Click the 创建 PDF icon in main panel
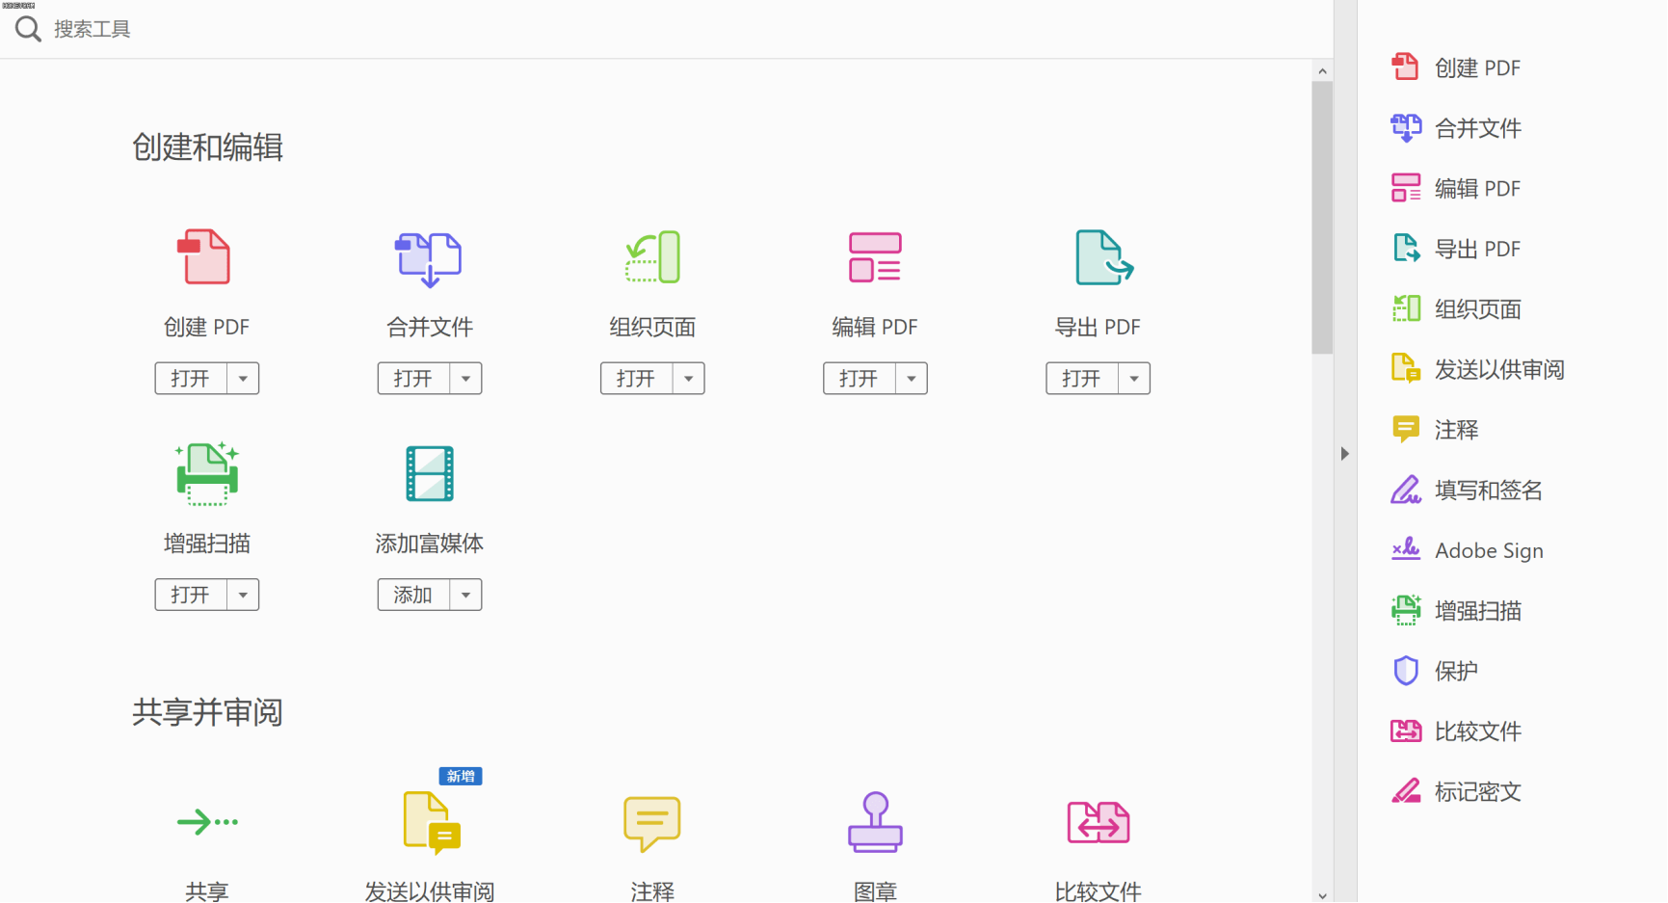The width and height of the screenshot is (1668, 903). tap(205, 257)
